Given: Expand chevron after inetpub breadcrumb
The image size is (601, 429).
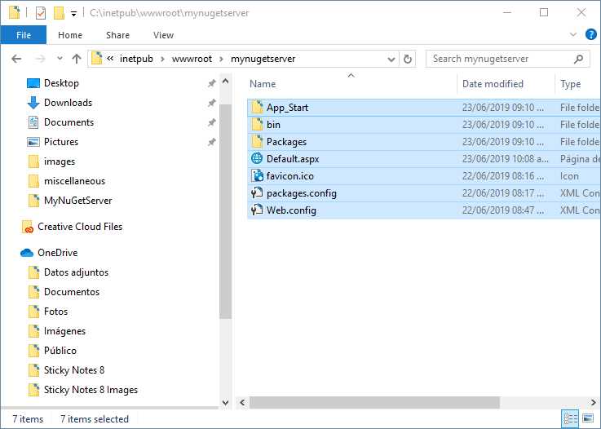Looking at the screenshot, I should [x=162, y=59].
